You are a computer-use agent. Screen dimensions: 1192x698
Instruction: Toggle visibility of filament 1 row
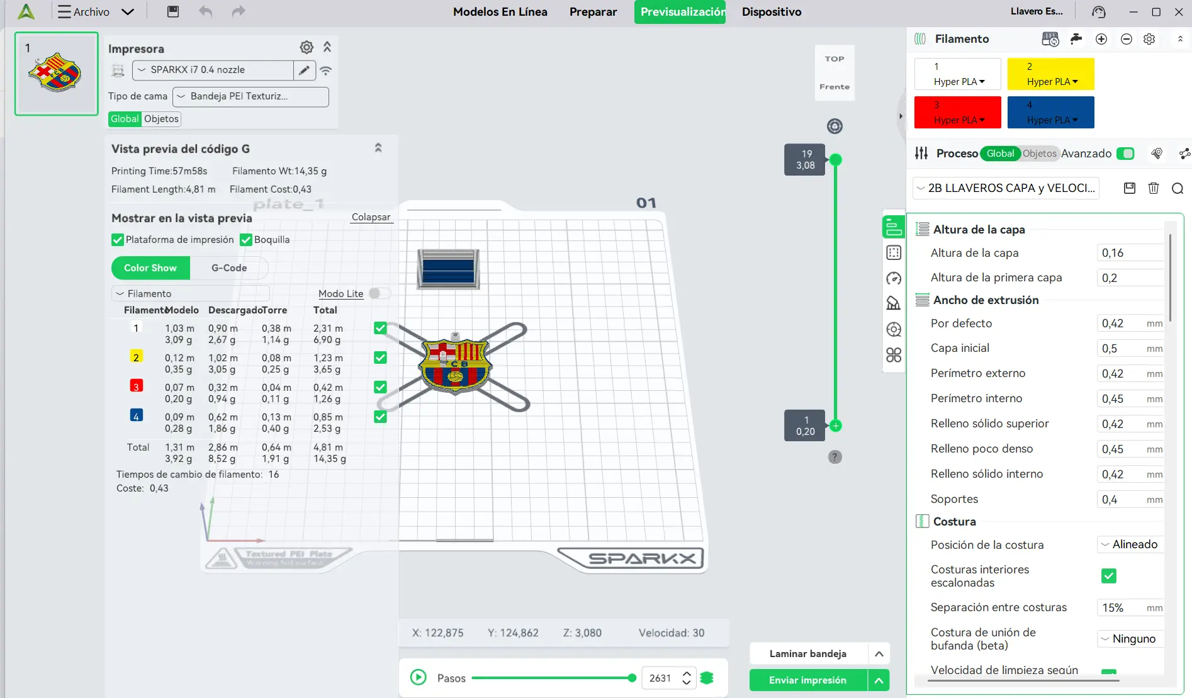(x=380, y=328)
